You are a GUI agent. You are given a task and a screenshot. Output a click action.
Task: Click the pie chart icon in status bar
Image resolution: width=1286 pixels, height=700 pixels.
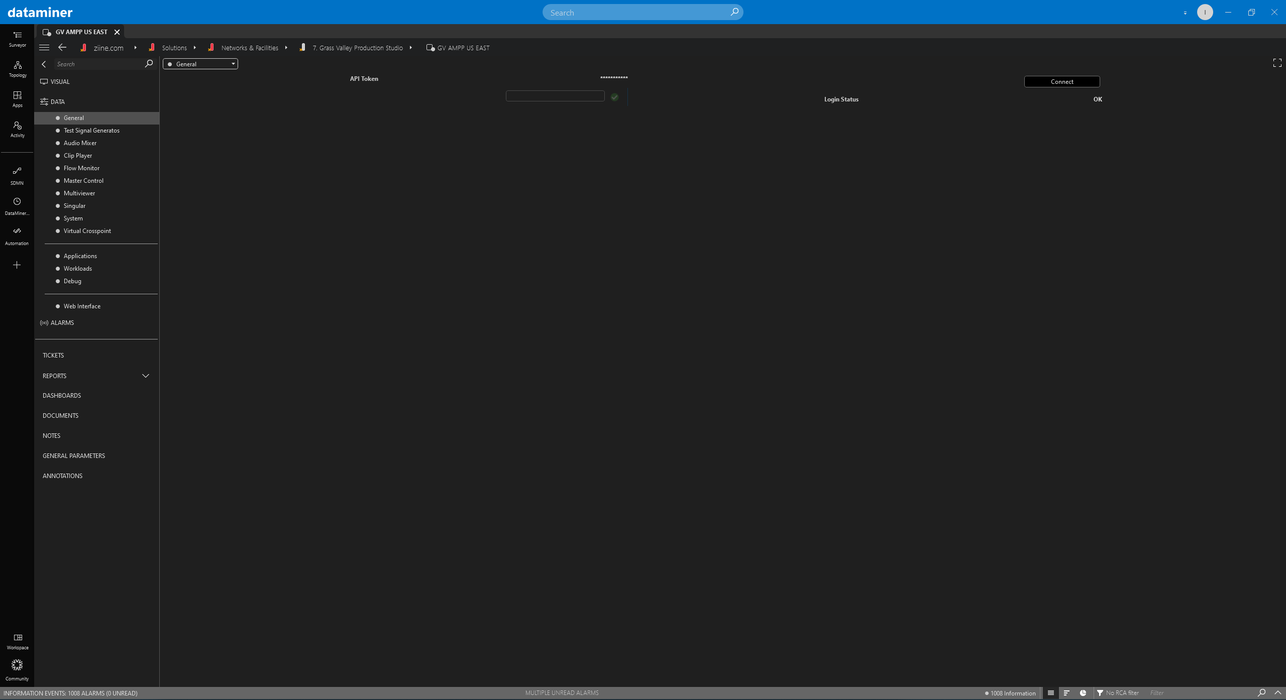click(x=1083, y=693)
